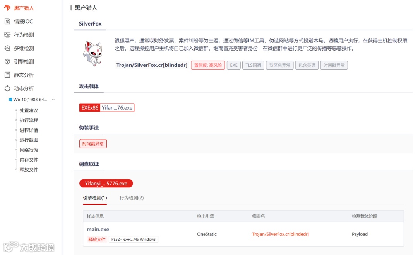Click the 释放文件 tag under main.exe
This screenshot has width=418, height=255.
click(97, 239)
